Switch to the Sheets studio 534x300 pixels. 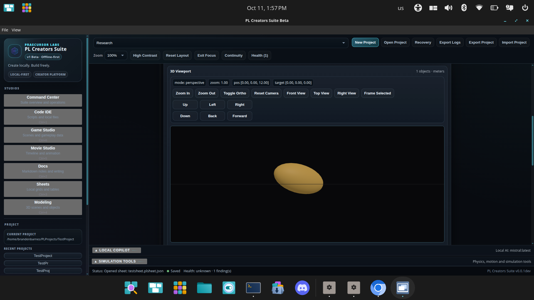coord(43,189)
